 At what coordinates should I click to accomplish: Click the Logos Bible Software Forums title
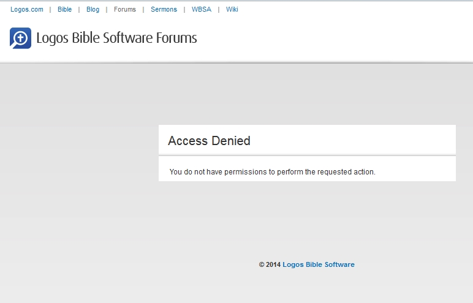click(116, 38)
